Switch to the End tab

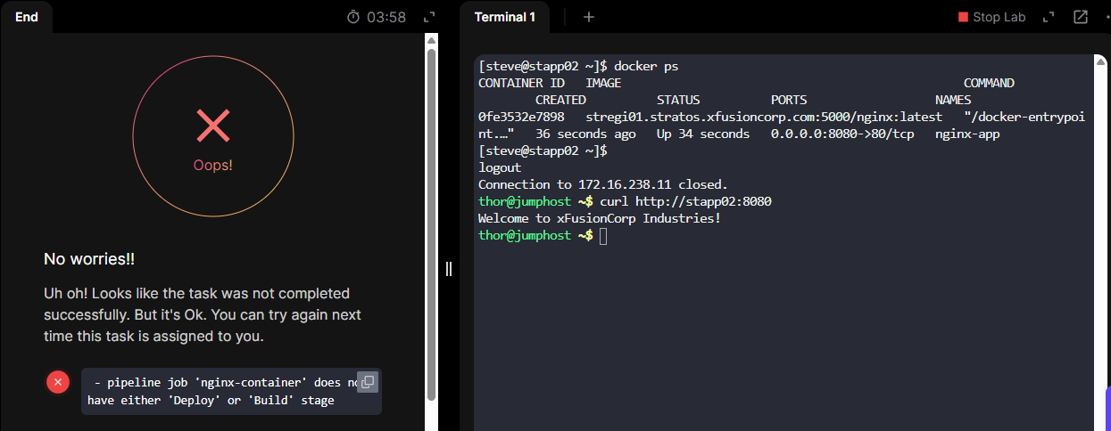(27, 17)
